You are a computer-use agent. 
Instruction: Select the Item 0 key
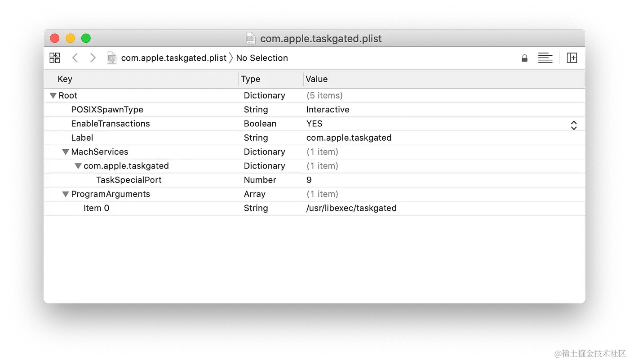tap(97, 208)
